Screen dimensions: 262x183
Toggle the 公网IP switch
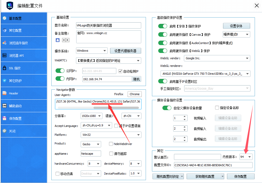tap(60, 71)
